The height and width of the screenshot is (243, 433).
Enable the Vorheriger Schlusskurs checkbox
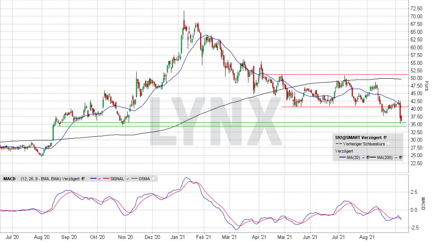coord(388,144)
